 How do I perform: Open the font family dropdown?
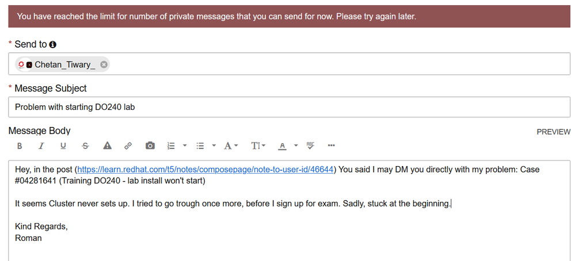tap(231, 146)
